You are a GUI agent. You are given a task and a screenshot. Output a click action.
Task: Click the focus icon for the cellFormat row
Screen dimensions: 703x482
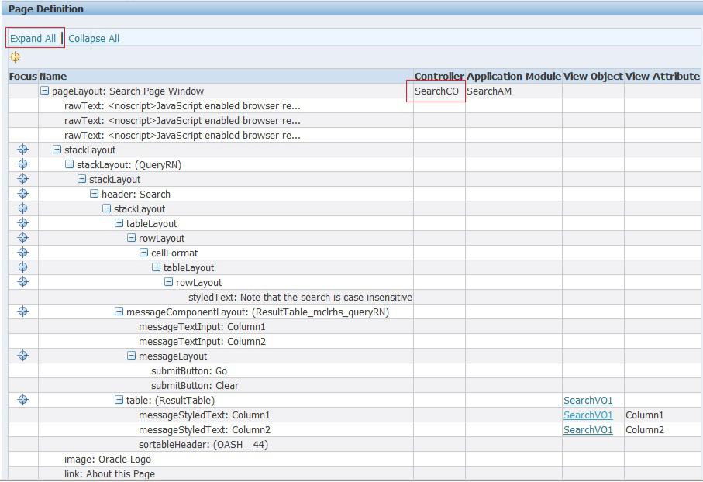tap(22, 253)
